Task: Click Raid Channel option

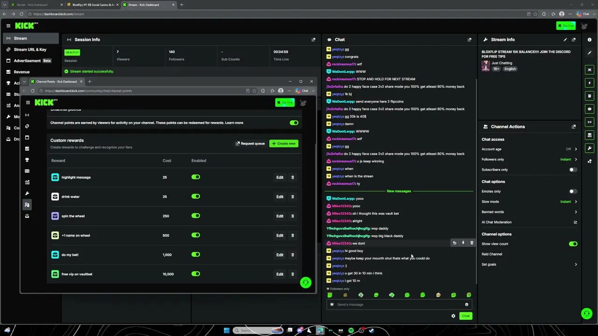Action: coord(492,254)
